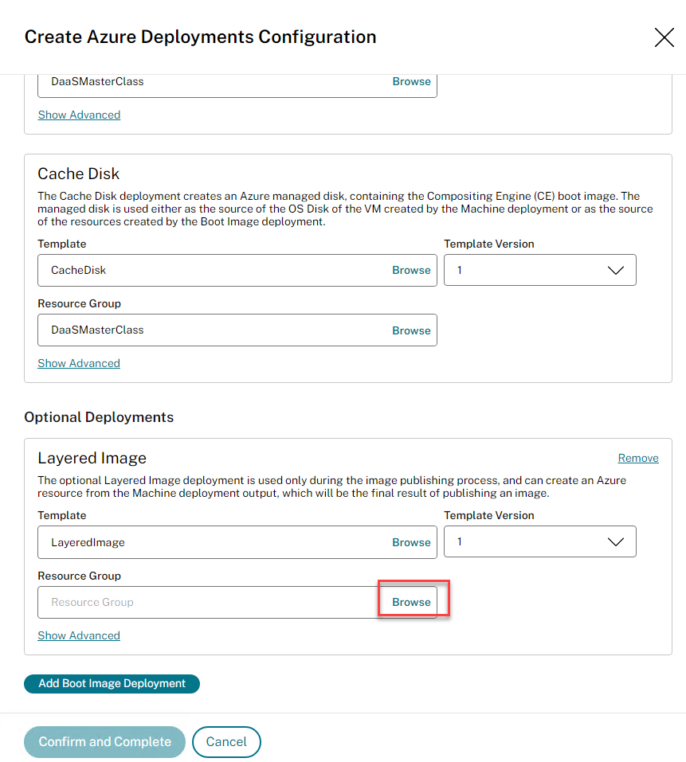Browse for the Layered Image template
The image size is (686, 762).
[411, 542]
